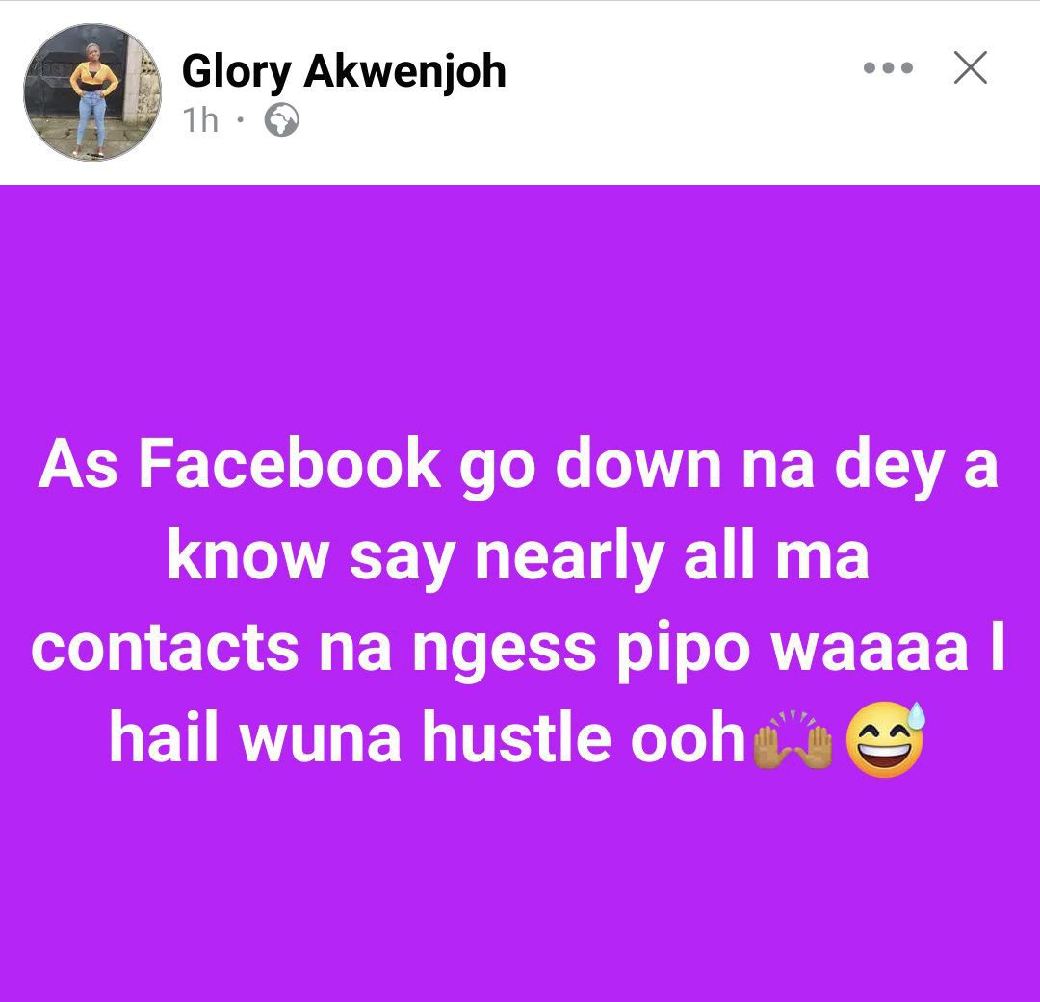The image size is (1040, 1002).
Task: Click the text "hail wuna hustle ooh"
Action: tap(428, 737)
